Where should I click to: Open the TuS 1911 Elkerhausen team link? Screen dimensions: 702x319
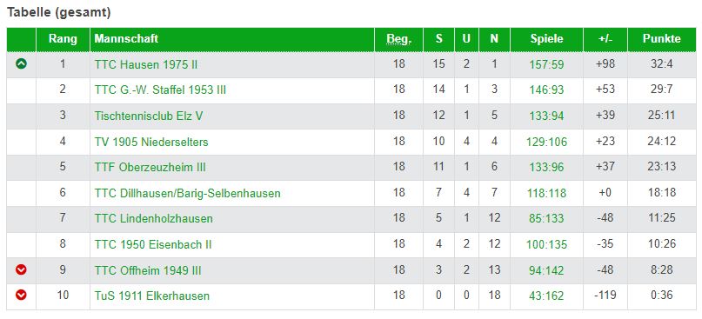tap(151, 296)
